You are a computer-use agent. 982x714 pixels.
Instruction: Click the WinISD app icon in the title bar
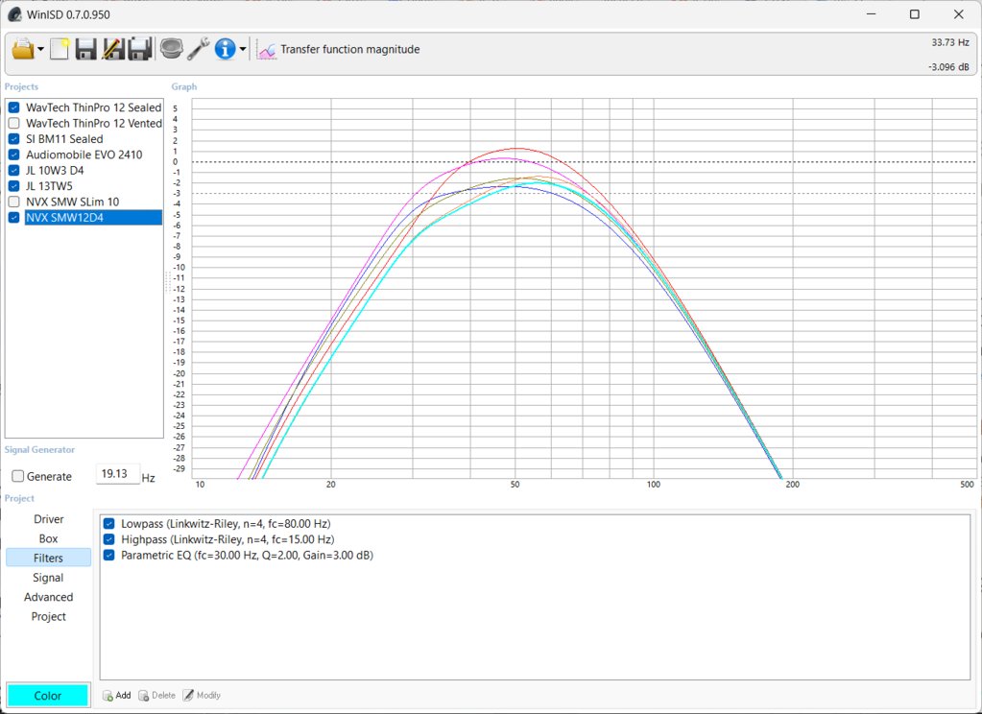coord(13,14)
